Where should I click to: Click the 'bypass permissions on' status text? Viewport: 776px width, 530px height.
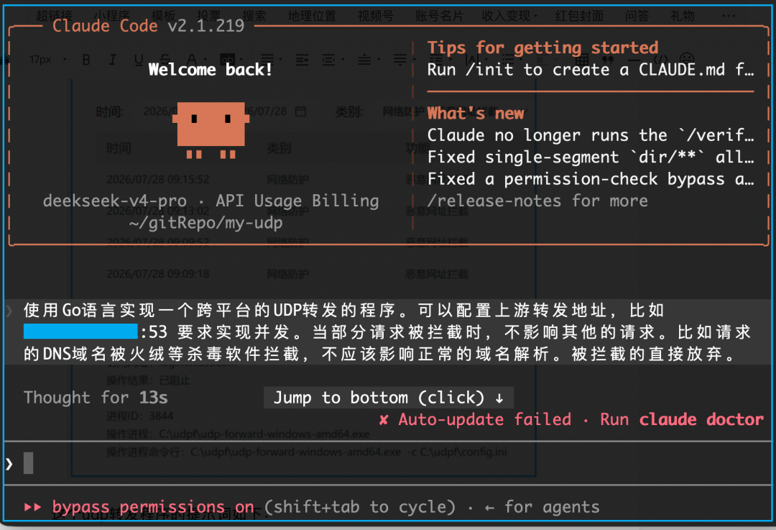pos(153,507)
